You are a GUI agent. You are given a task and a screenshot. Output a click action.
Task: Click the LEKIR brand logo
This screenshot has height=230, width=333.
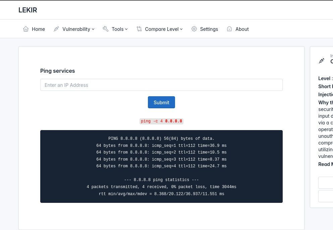point(28,10)
